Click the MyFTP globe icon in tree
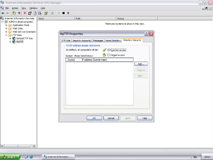Image resolution: width=213 pixels, height=160 pixels. click(14, 42)
